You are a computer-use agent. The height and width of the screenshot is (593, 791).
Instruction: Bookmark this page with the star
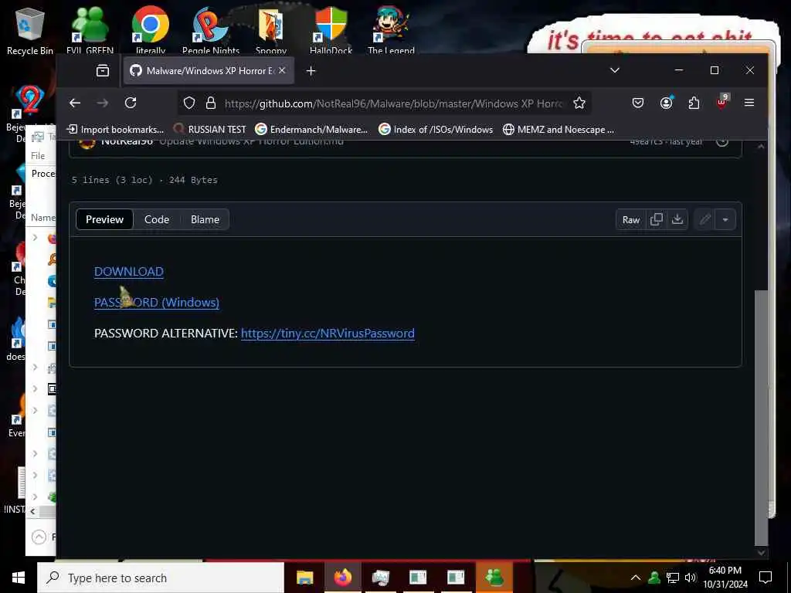pyautogui.click(x=579, y=103)
